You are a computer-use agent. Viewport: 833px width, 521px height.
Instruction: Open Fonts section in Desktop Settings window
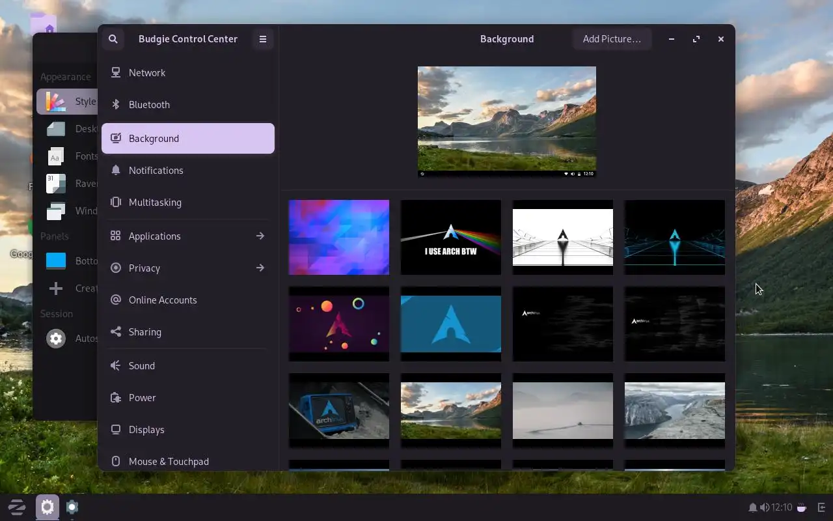(68, 156)
